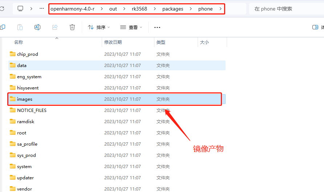This screenshot has height=192, width=324.
Task: Open the hidden path ellipsis menu
Action: tap(42, 8)
